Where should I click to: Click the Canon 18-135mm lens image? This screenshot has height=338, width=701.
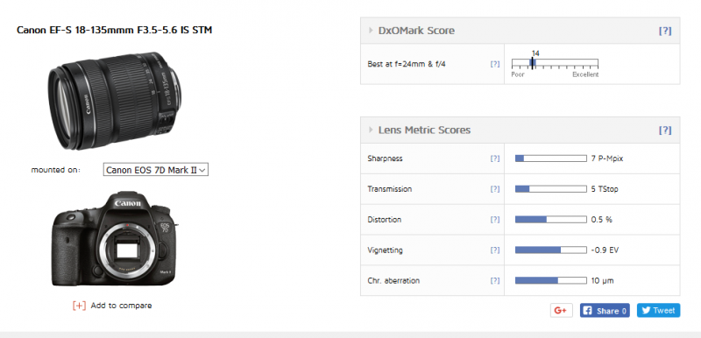point(115,101)
